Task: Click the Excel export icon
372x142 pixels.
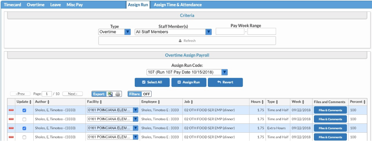Action: (110, 94)
